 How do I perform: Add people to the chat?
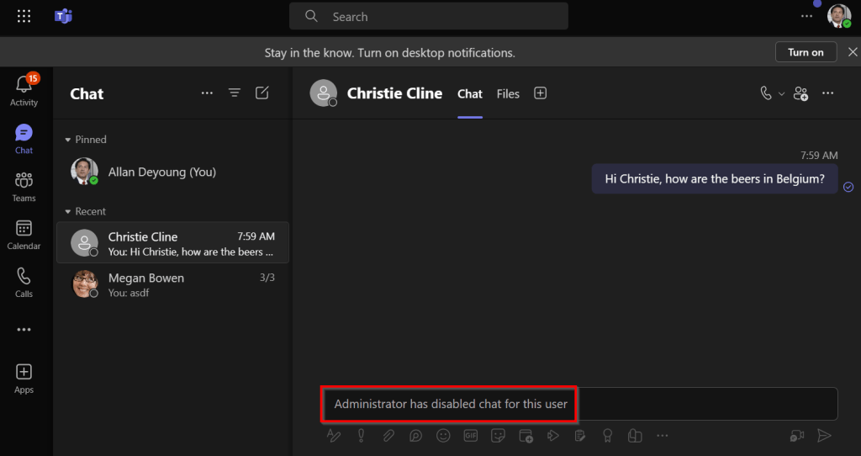pyautogui.click(x=800, y=93)
